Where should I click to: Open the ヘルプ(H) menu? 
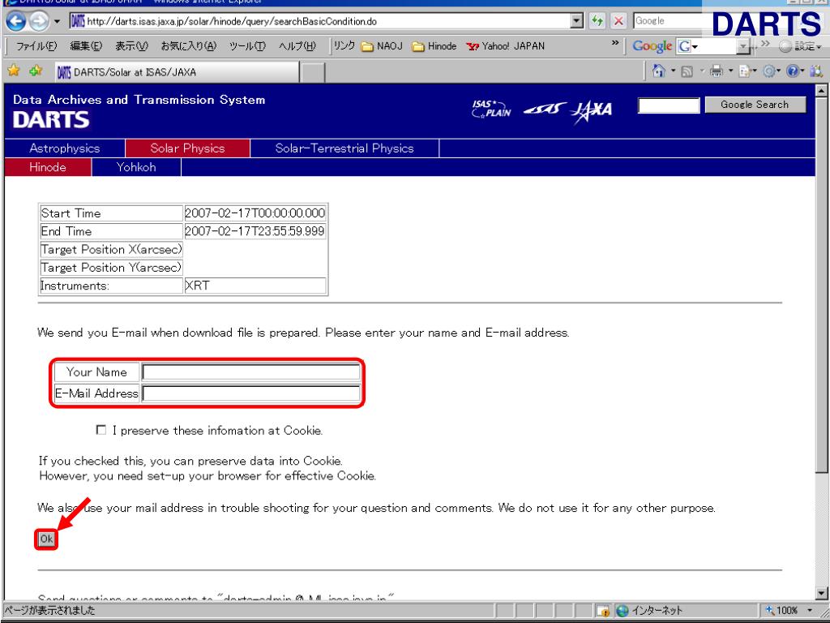(x=297, y=46)
